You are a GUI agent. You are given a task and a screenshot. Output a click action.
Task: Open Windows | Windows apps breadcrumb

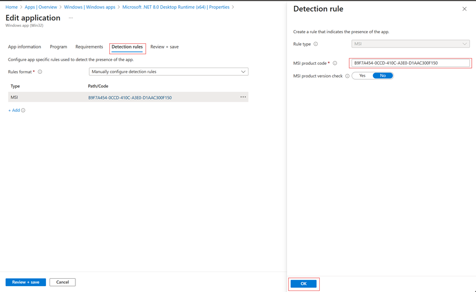coord(90,7)
